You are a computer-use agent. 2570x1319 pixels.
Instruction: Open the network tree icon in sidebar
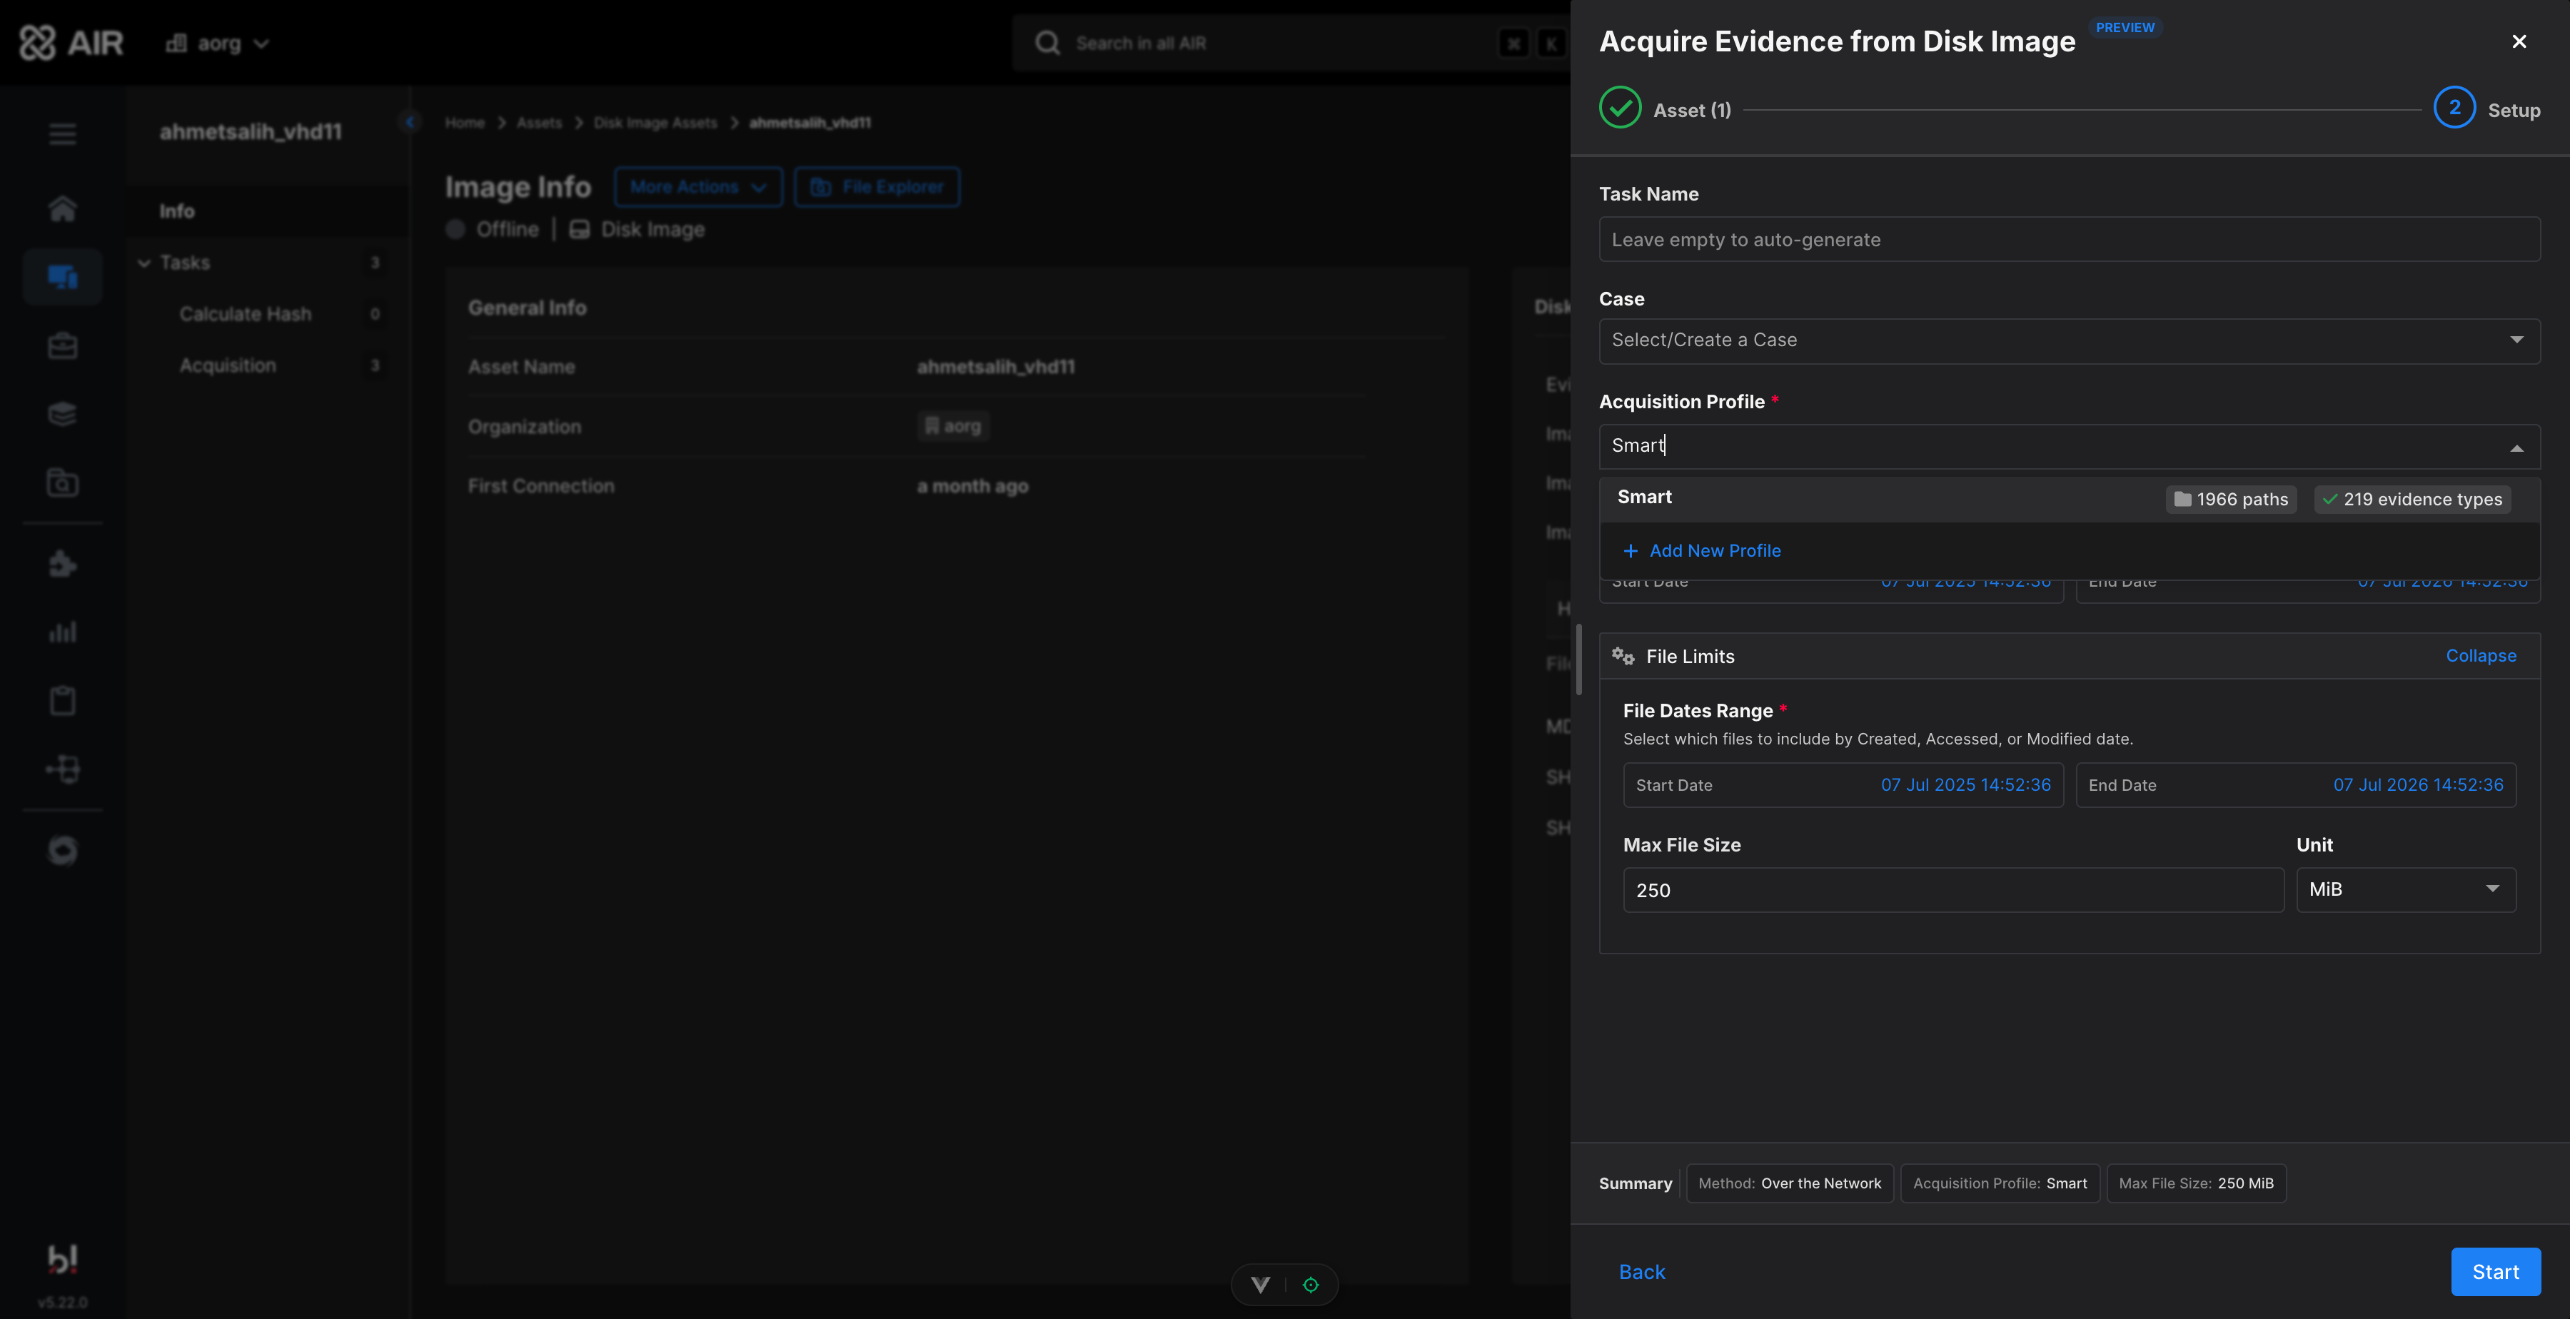pyautogui.click(x=62, y=769)
